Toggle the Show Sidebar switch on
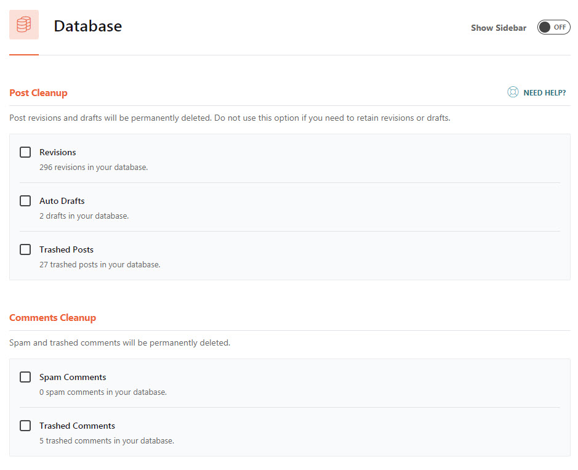This screenshot has width=578, height=470. pyautogui.click(x=553, y=27)
